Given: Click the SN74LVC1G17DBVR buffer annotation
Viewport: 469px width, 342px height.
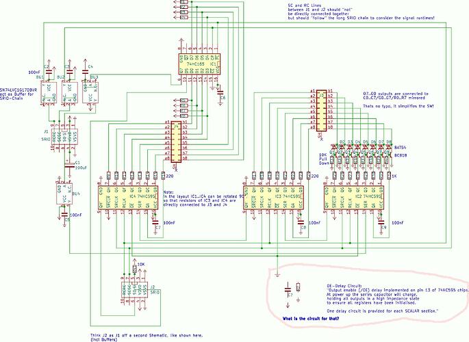Looking at the screenshot, I should pyautogui.click(x=18, y=93).
